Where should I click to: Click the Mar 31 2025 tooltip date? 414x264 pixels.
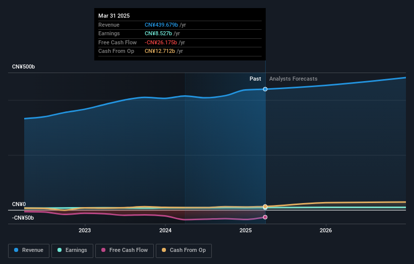coord(114,16)
